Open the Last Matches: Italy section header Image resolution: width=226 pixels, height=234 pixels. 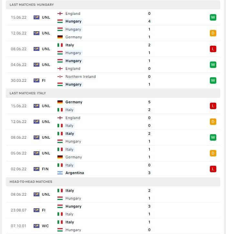(x=113, y=93)
